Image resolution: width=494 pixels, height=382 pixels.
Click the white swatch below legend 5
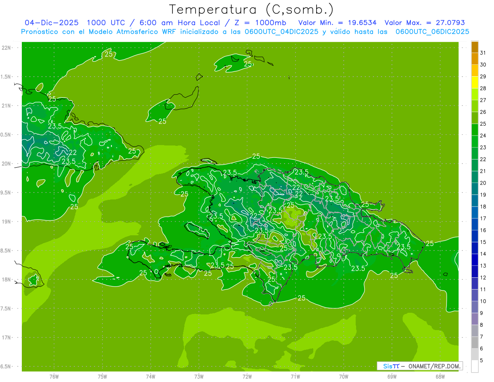pyautogui.click(x=475, y=366)
